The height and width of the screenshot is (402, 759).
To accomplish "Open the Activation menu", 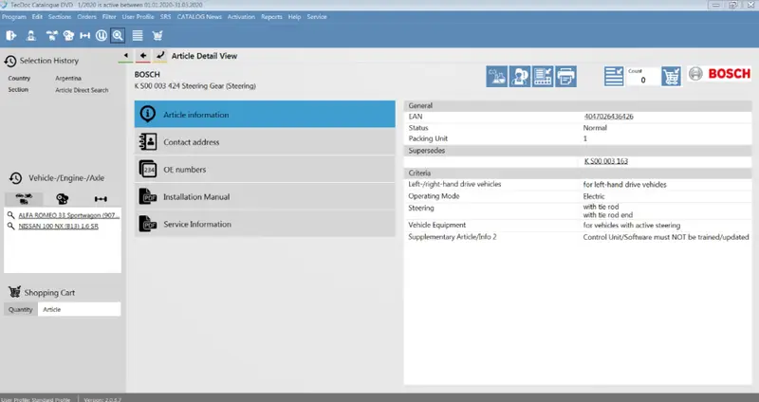I will 241,16.
